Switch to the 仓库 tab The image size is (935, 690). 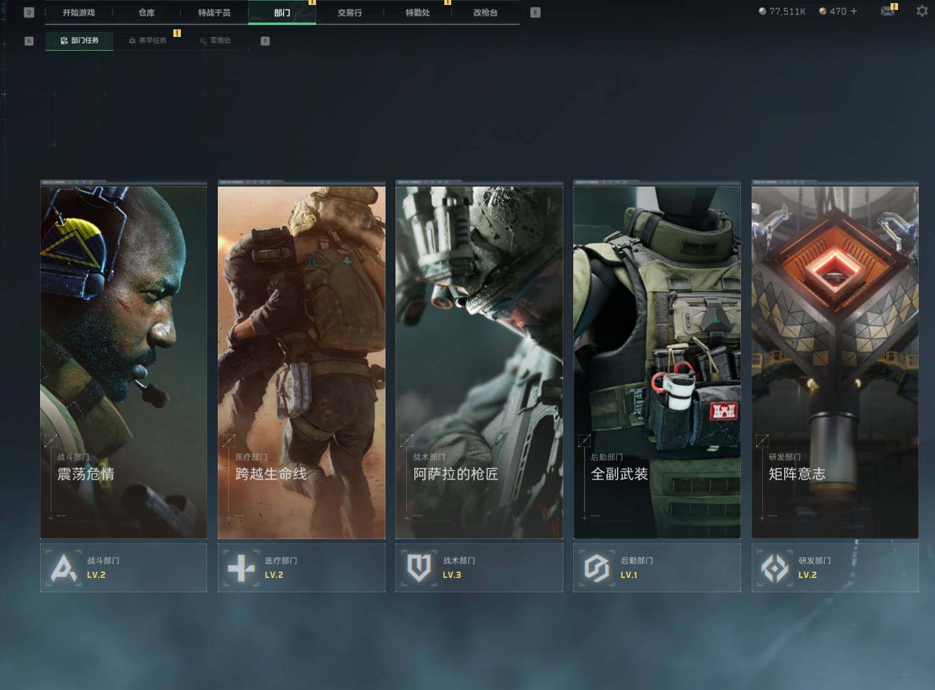(146, 13)
